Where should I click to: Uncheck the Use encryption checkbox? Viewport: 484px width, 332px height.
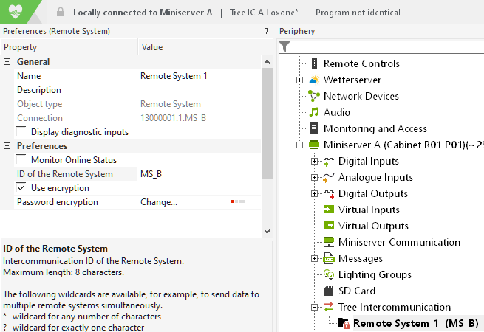point(21,188)
